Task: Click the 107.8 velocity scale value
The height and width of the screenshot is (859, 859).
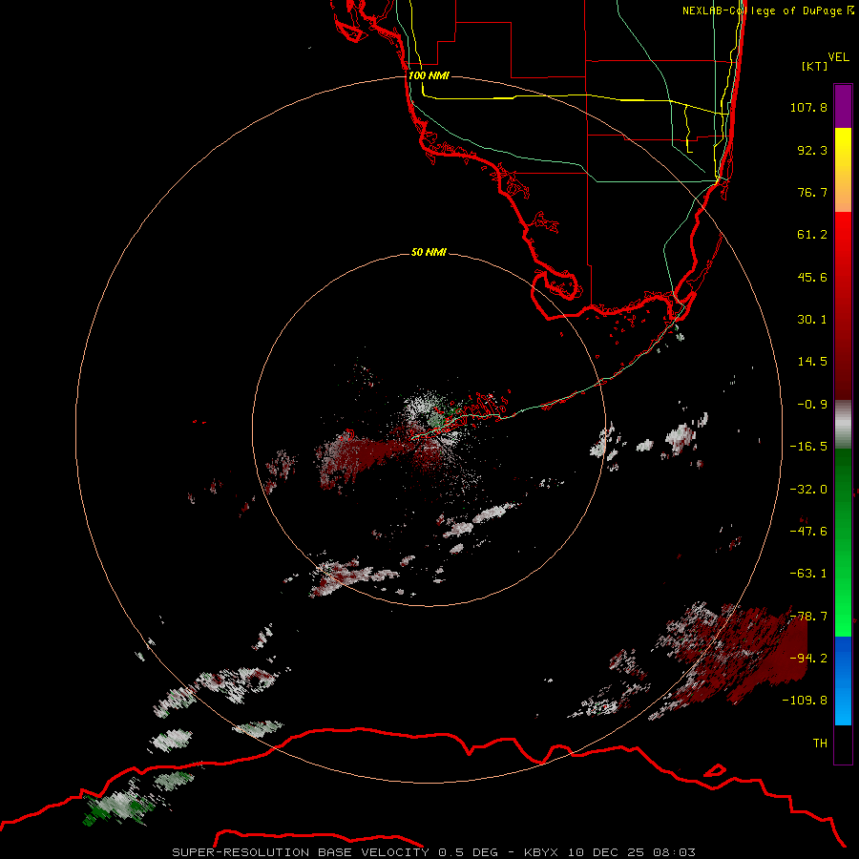Action: [x=808, y=107]
